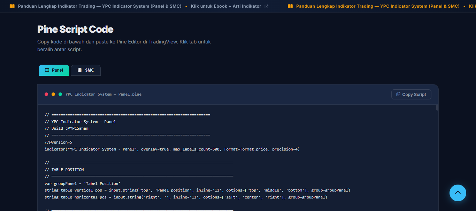The height and width of the screenshot is (211, 476).
Task: Click first 'Klik untuk Ebook + Arti Indikator' text
Action: 226,6
